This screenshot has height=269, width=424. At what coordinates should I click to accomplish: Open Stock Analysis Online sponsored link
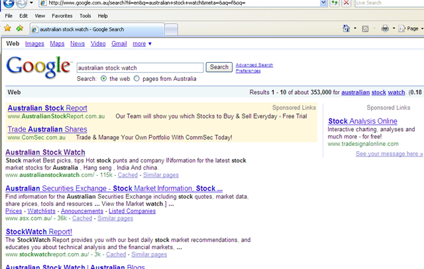click(362, 121)
